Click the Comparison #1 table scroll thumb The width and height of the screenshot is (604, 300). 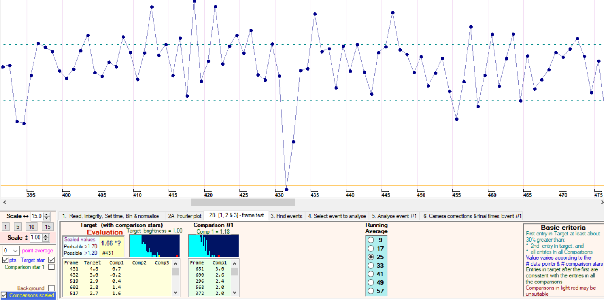(x=234, y=272)
